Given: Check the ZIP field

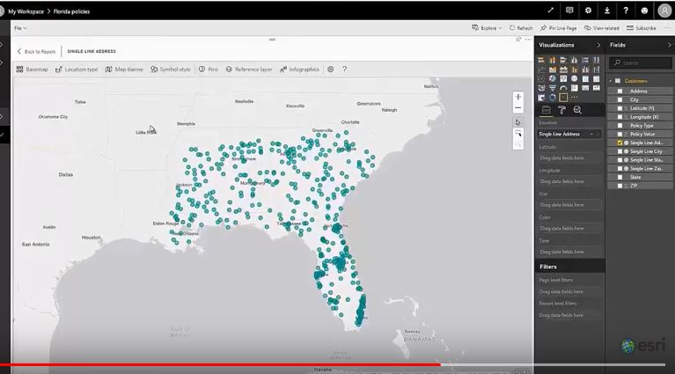Looking at the screenshot, I should point(620,186).
